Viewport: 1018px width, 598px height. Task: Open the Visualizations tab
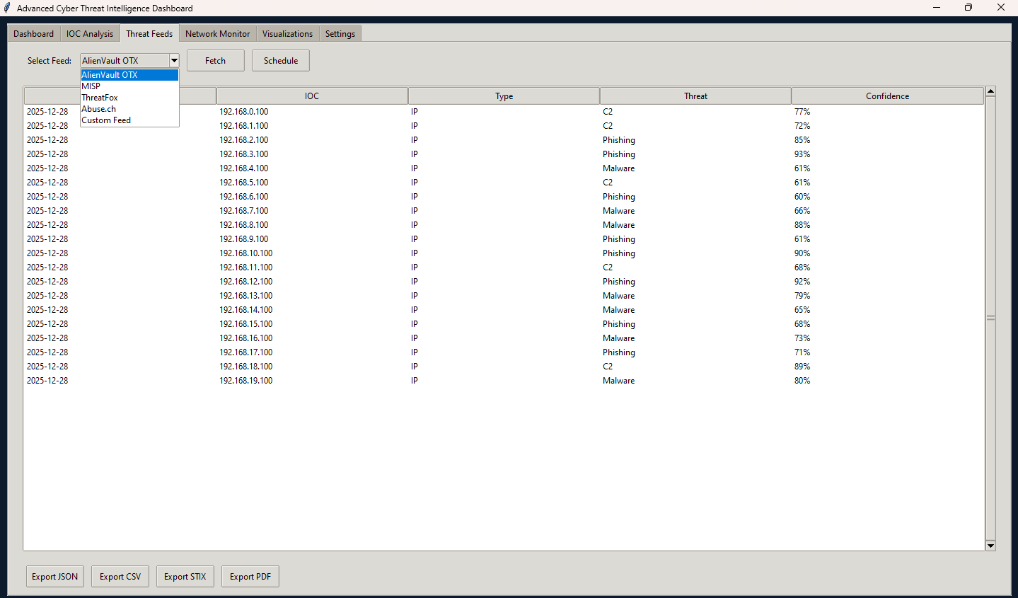pos(287,34)
